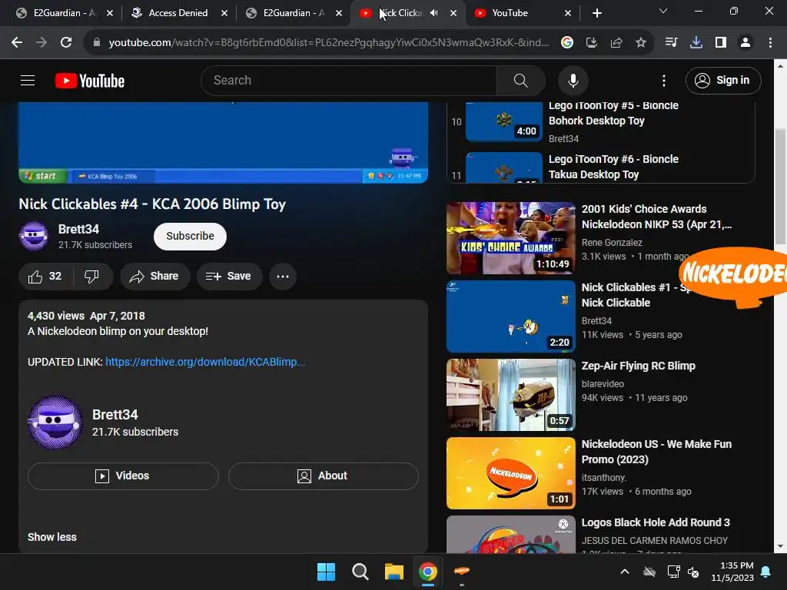787x590 pixels.
Task: Open taskbar Search
Action: click(360, 572)
